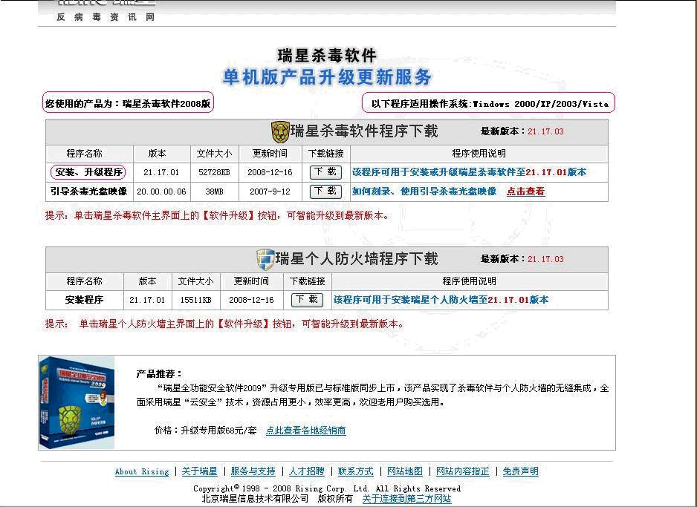697x507 pixels.
Task: Click the 安装、升级程序 program name cell
Action: [x=88, y=172]
